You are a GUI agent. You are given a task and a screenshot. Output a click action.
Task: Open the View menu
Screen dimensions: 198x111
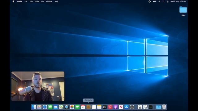coord(37,2)
